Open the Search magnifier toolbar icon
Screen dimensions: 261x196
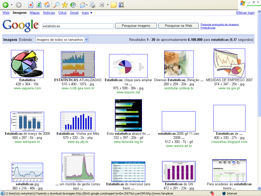56,5
